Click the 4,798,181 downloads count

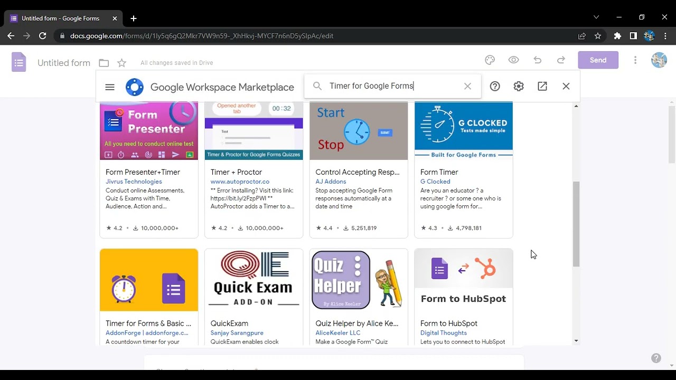[465, 228]
